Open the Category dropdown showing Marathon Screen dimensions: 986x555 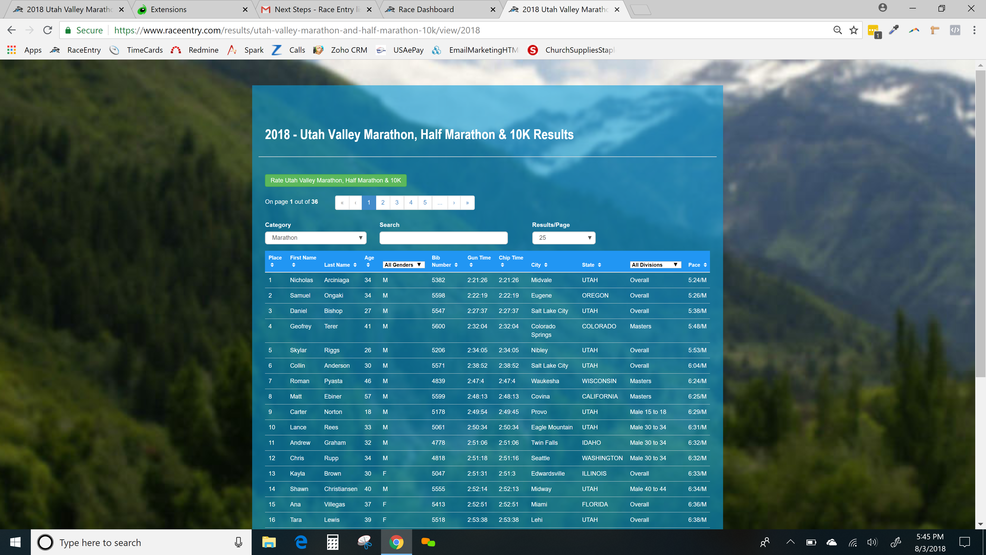pyautogui.click(x=315, y=238)
